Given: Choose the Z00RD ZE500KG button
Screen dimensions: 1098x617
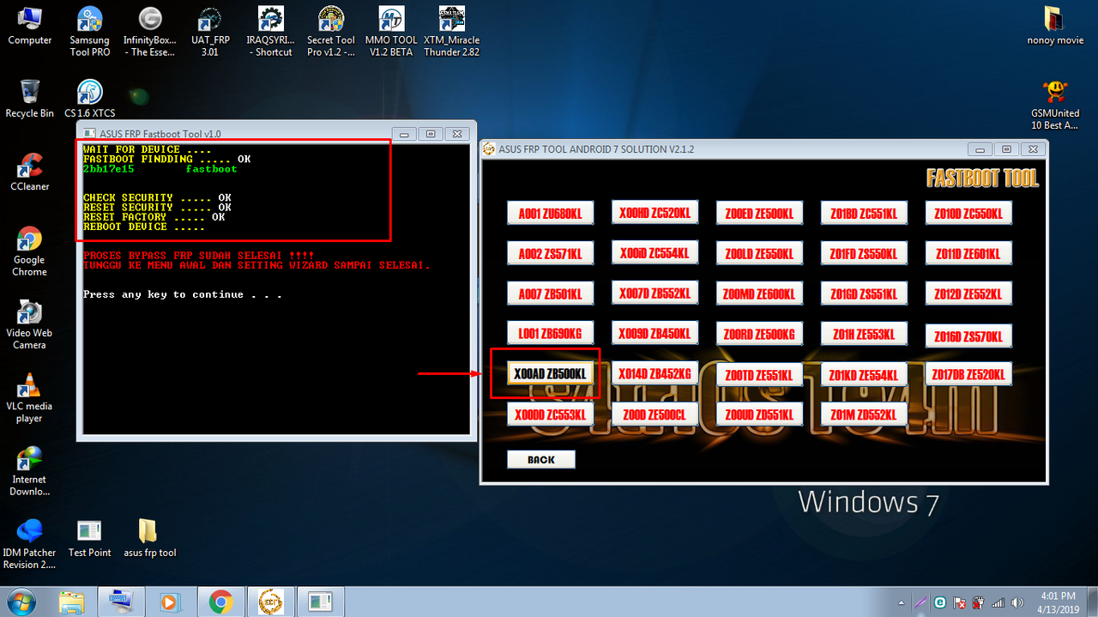Looking at the screenshot, I should [x=759, y=334].
